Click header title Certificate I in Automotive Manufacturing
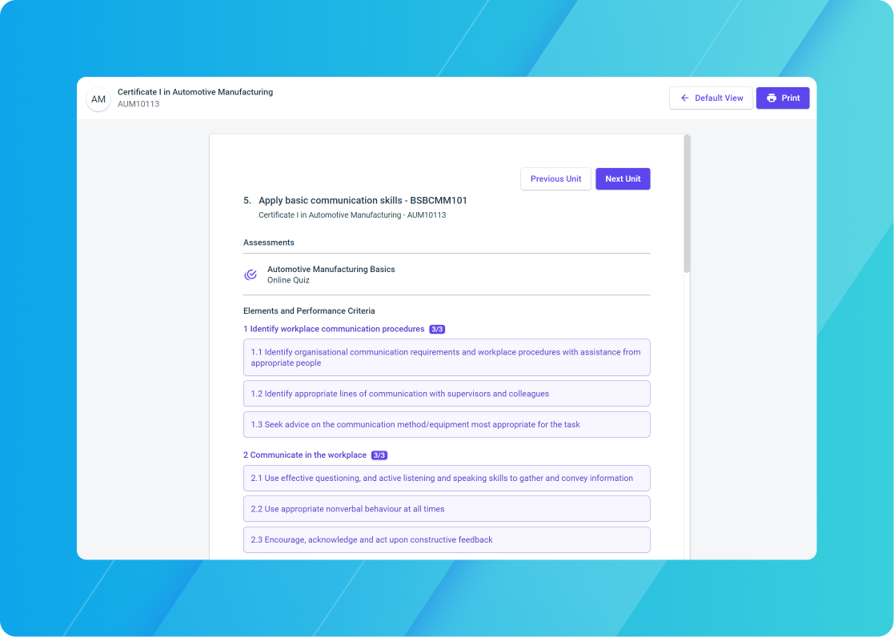The height and width of the screenshot is (637, 894). pos(195,92)
